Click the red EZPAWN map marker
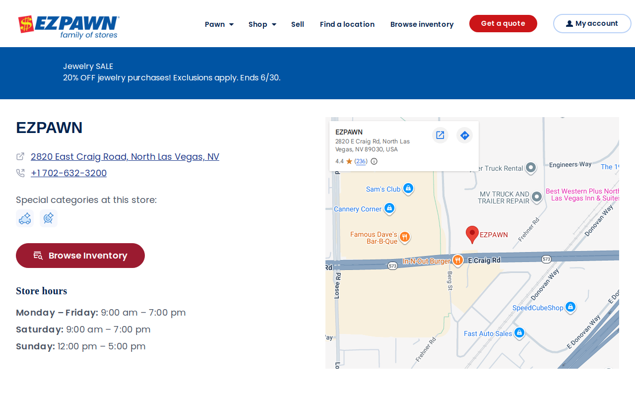The width and height of the screenshot is (635, 397). 472,234
